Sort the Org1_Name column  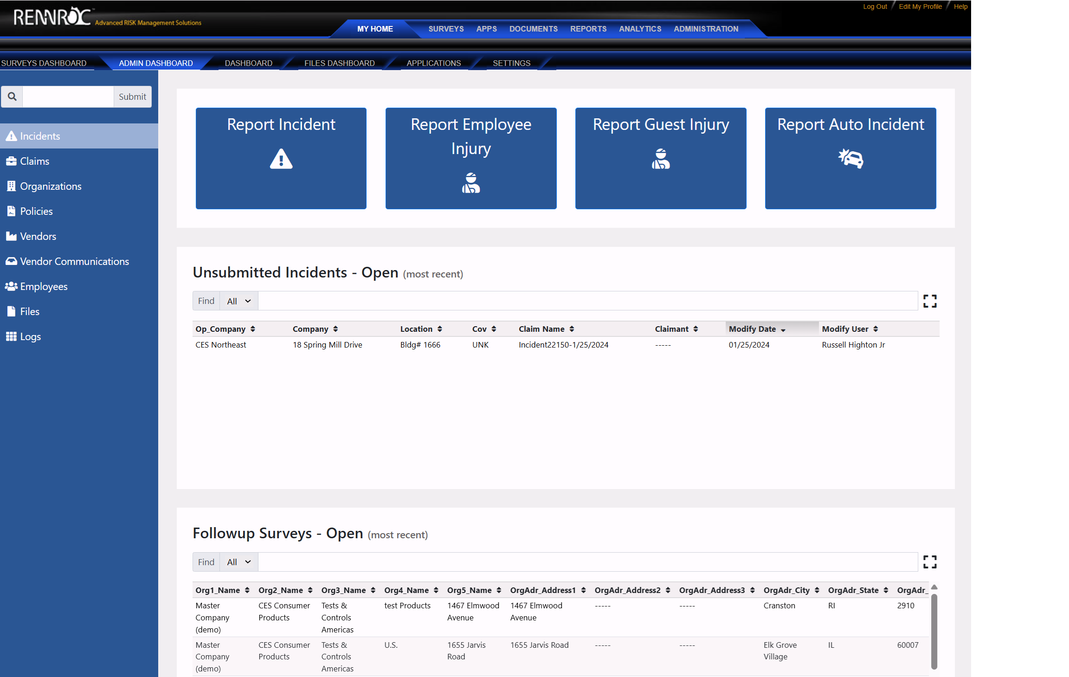click(x=223, y=590)
